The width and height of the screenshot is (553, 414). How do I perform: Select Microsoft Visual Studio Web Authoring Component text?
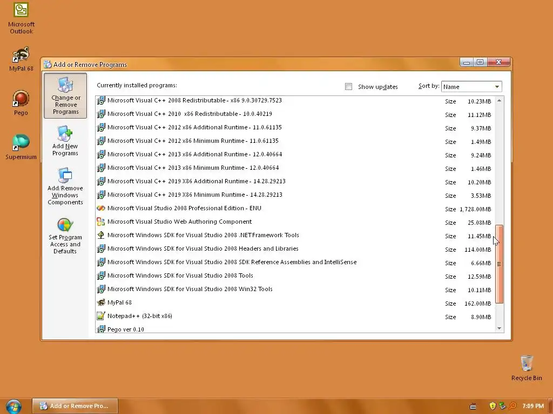pyautogui.click(x=179, y=222)
